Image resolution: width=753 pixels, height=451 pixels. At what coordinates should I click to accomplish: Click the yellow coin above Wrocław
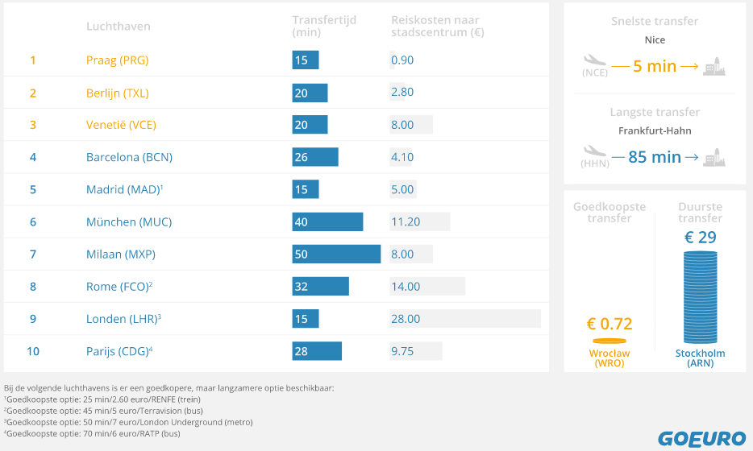point(609,341)
